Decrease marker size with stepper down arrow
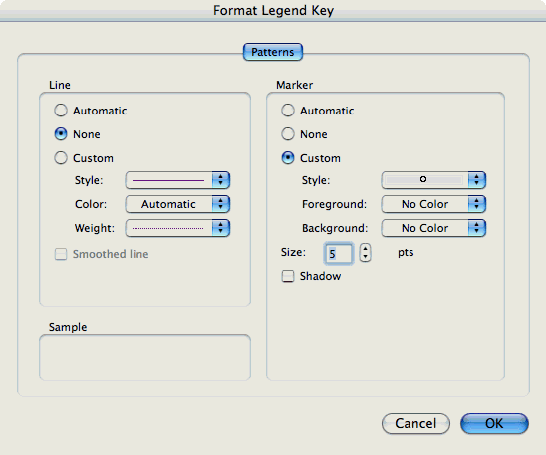 coord(365,258)
